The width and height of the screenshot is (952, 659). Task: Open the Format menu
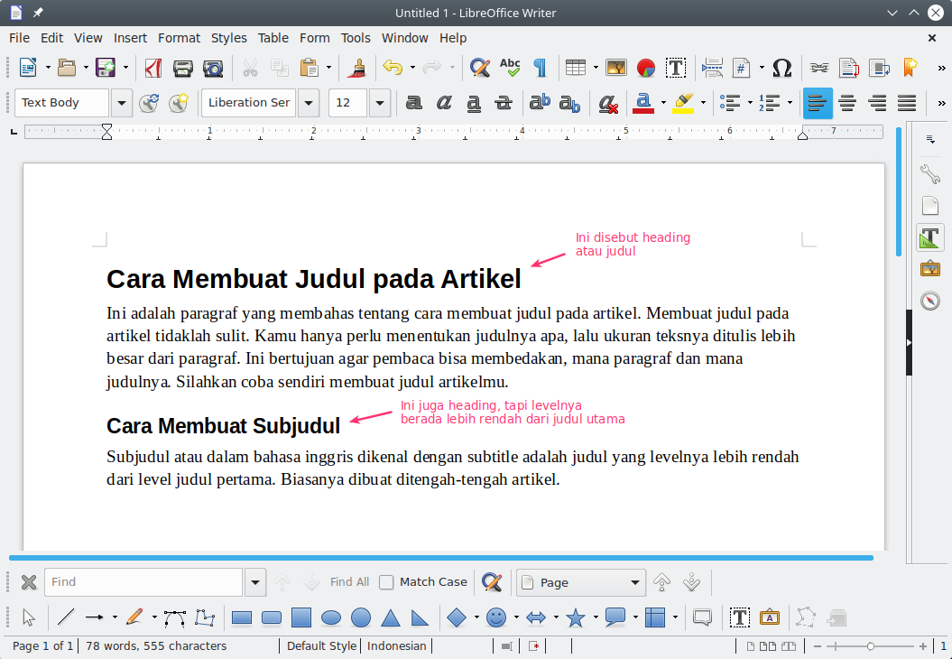tap(179, 38)
